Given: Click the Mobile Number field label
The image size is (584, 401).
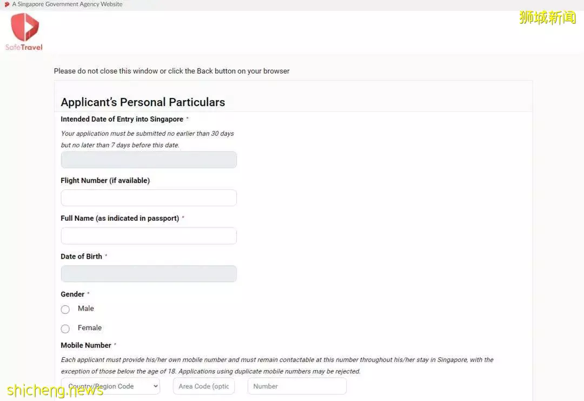Looking at the screenshot, I should coord(86,345).
